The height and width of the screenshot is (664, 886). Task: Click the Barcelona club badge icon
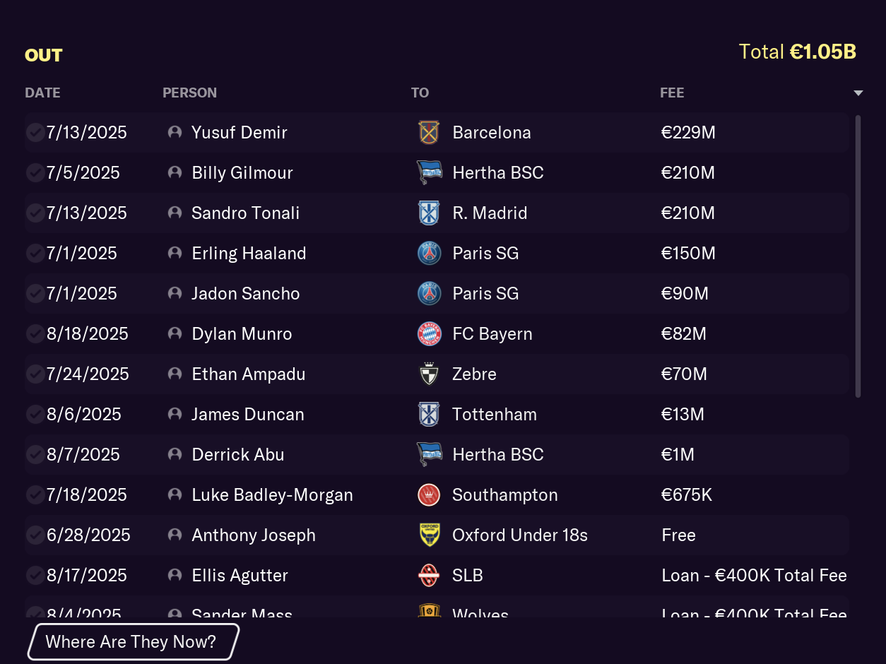point(429,133)
